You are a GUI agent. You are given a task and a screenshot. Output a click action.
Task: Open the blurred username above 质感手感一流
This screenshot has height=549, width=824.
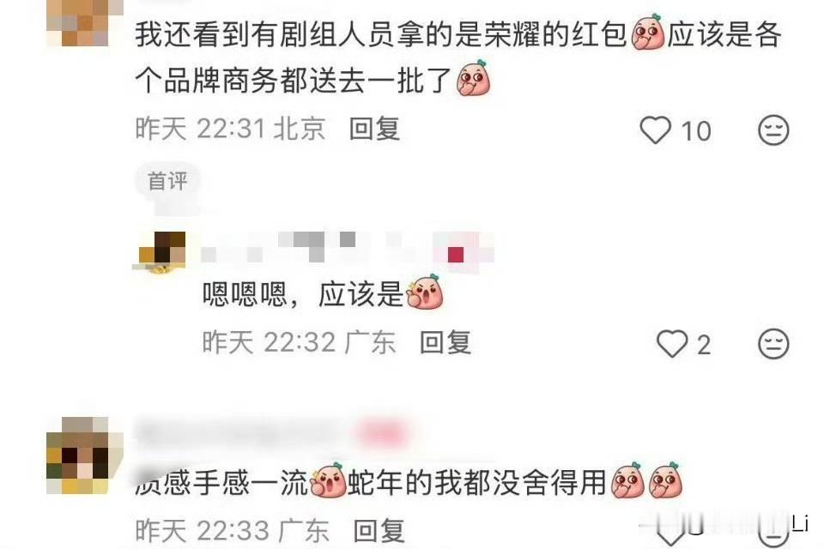(x=272, y=434)
